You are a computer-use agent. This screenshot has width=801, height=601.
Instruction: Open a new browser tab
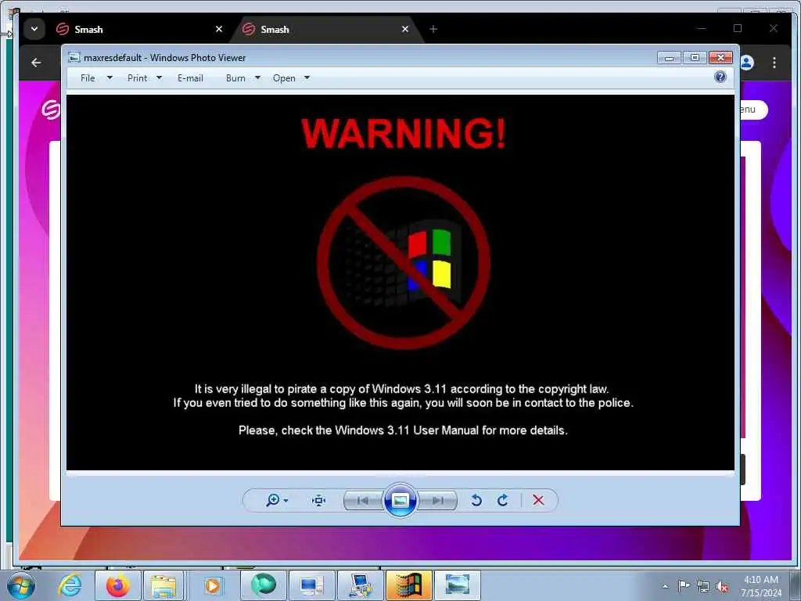[x=433, y=29]
